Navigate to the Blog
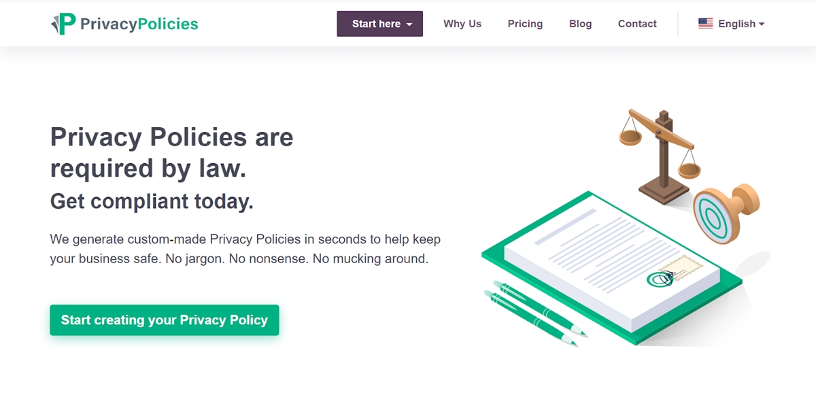 coord(580,24)
